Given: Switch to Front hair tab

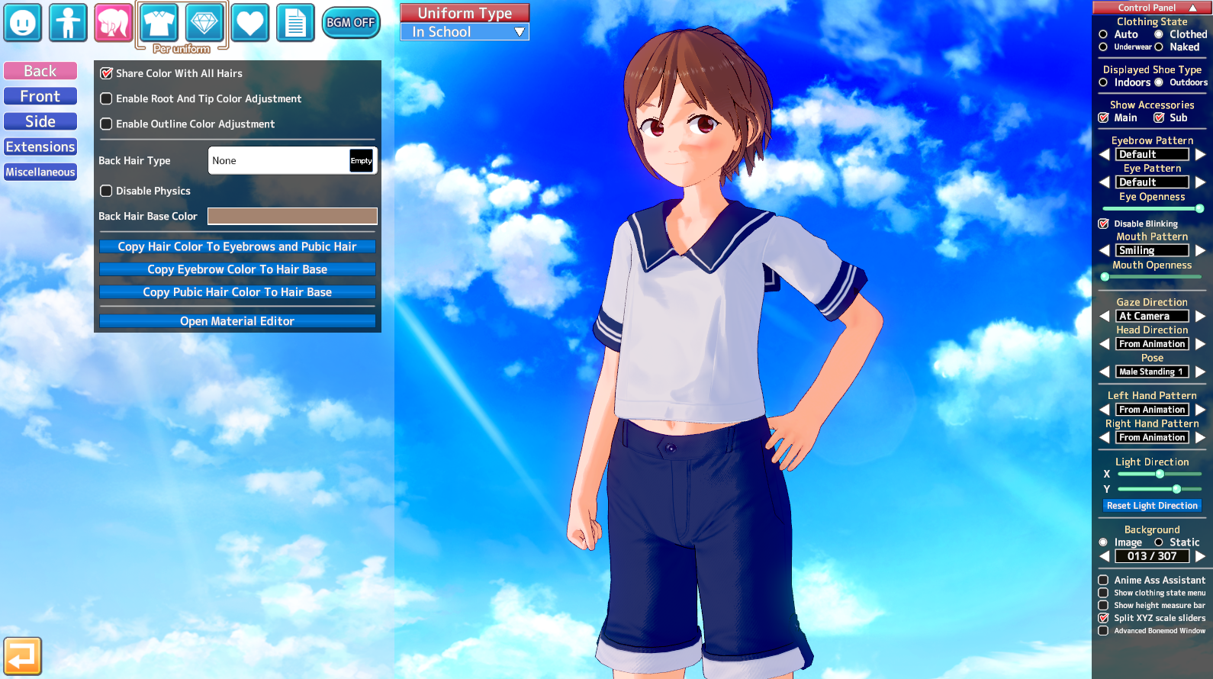Looking at the screenshot, I should tap(40, 96).
